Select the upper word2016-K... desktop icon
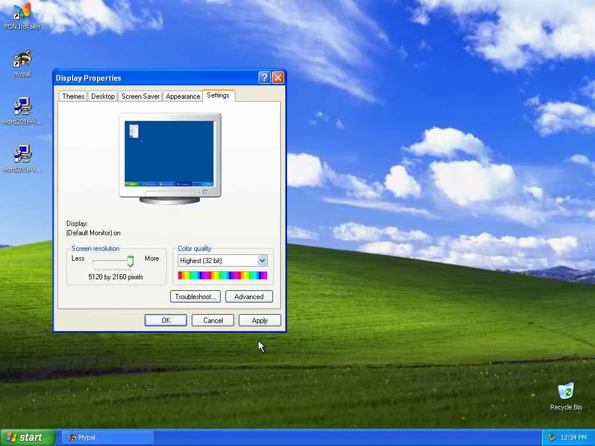The height and width of the screenshot is (446, 595). point(22,111)
